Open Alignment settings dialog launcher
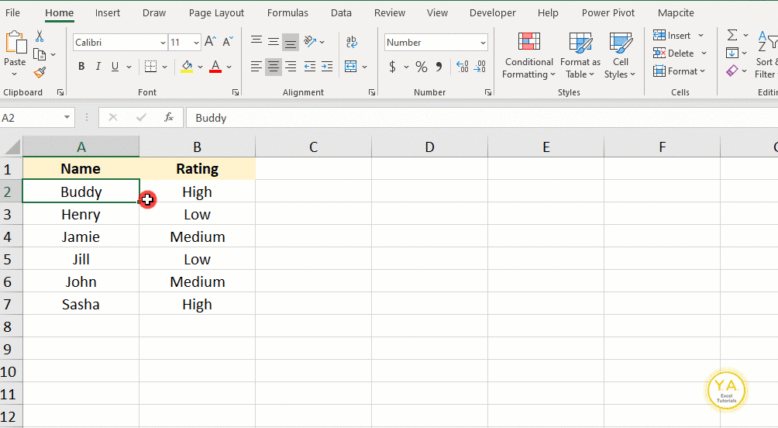Image resolution: width=778 pixels, height=428 pixels. (x=372, y=92)
